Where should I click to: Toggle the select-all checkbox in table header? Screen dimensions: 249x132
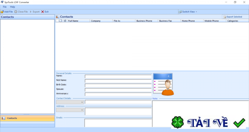57,21
